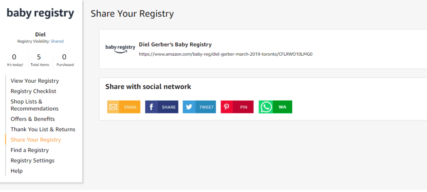The image size is (427, 192).
Task: Click the Amazon baby registry logo thumbnail
Action: point(120,48)
